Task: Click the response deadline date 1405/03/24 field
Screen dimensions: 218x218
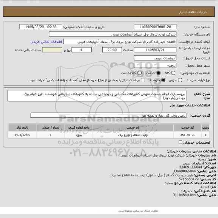Action: tap(155, 50)
